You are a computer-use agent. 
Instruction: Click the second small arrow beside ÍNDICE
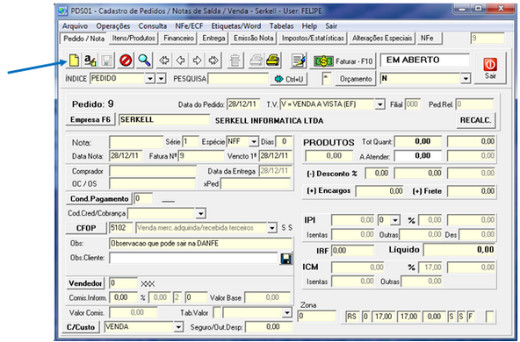click(x=161, y=79)
